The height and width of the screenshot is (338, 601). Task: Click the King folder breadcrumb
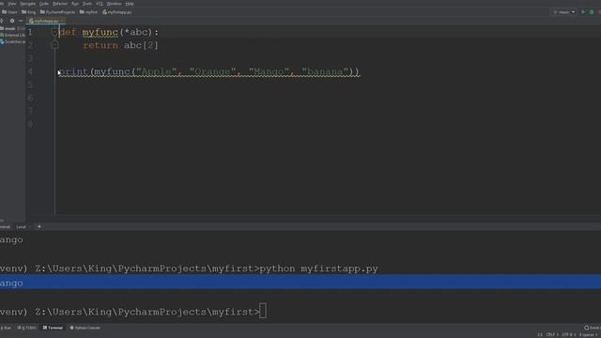[29, 12]
